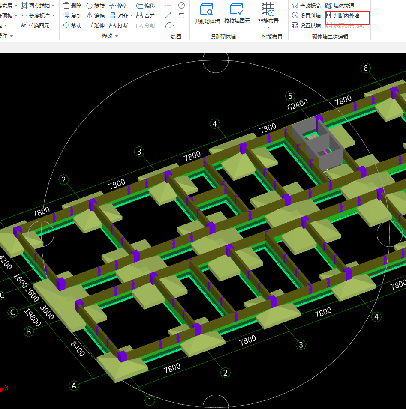Expand the 智能布置 dropdown arrow
Image resolution: width=406 pixels, height=409 pixels.
[x=268, y=27]
